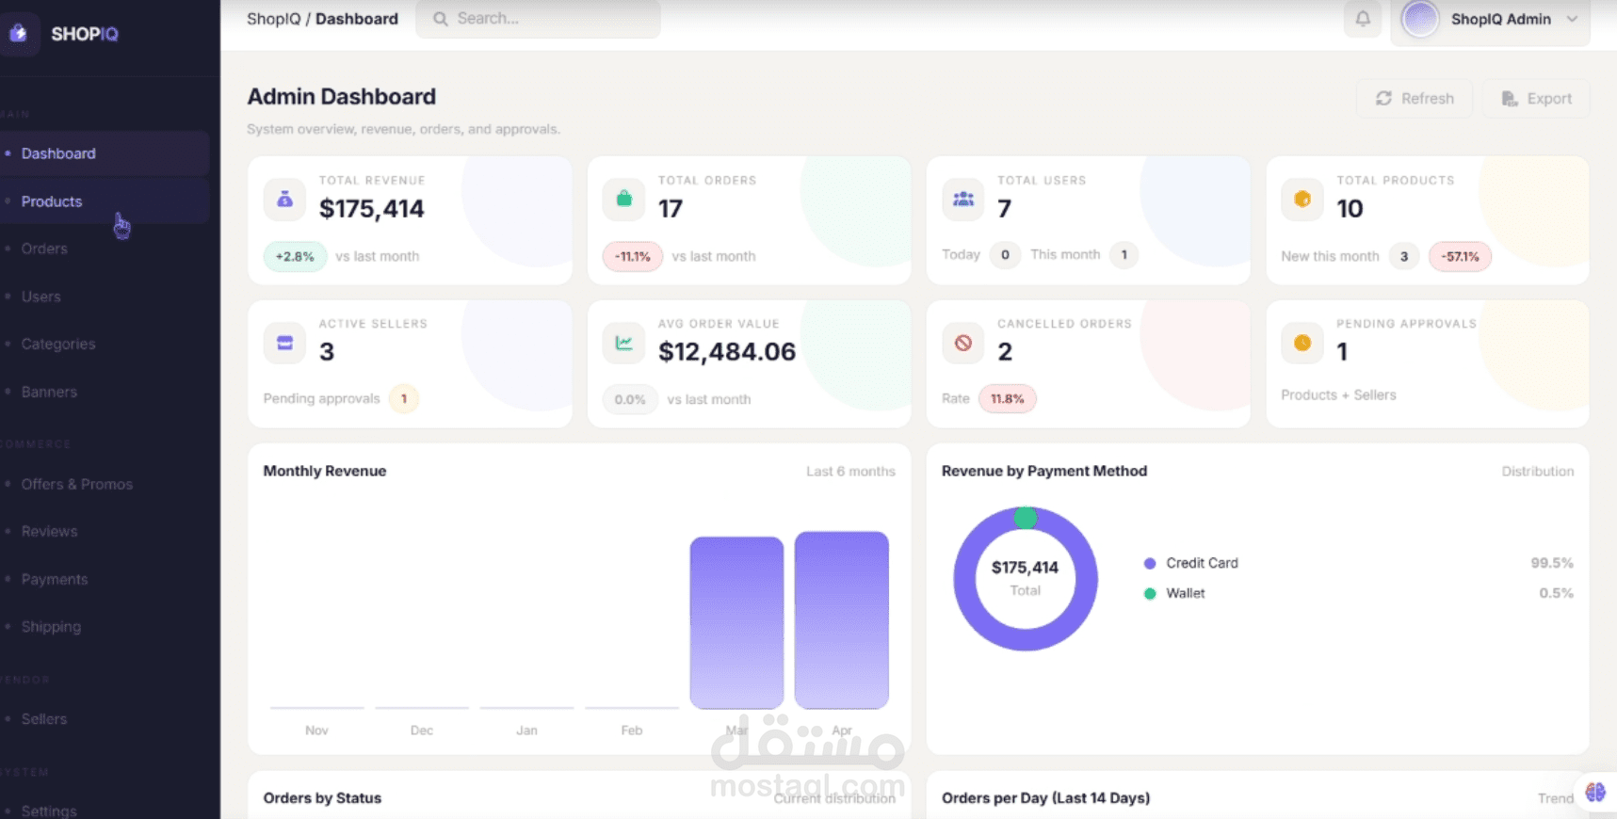The image size is (1617, 819).
Task: Click the Total Products box icon
Action: tap(1302, 200)
